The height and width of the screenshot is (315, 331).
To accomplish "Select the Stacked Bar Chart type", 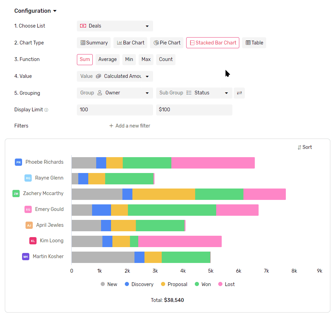I will click(x=213, y=43).
